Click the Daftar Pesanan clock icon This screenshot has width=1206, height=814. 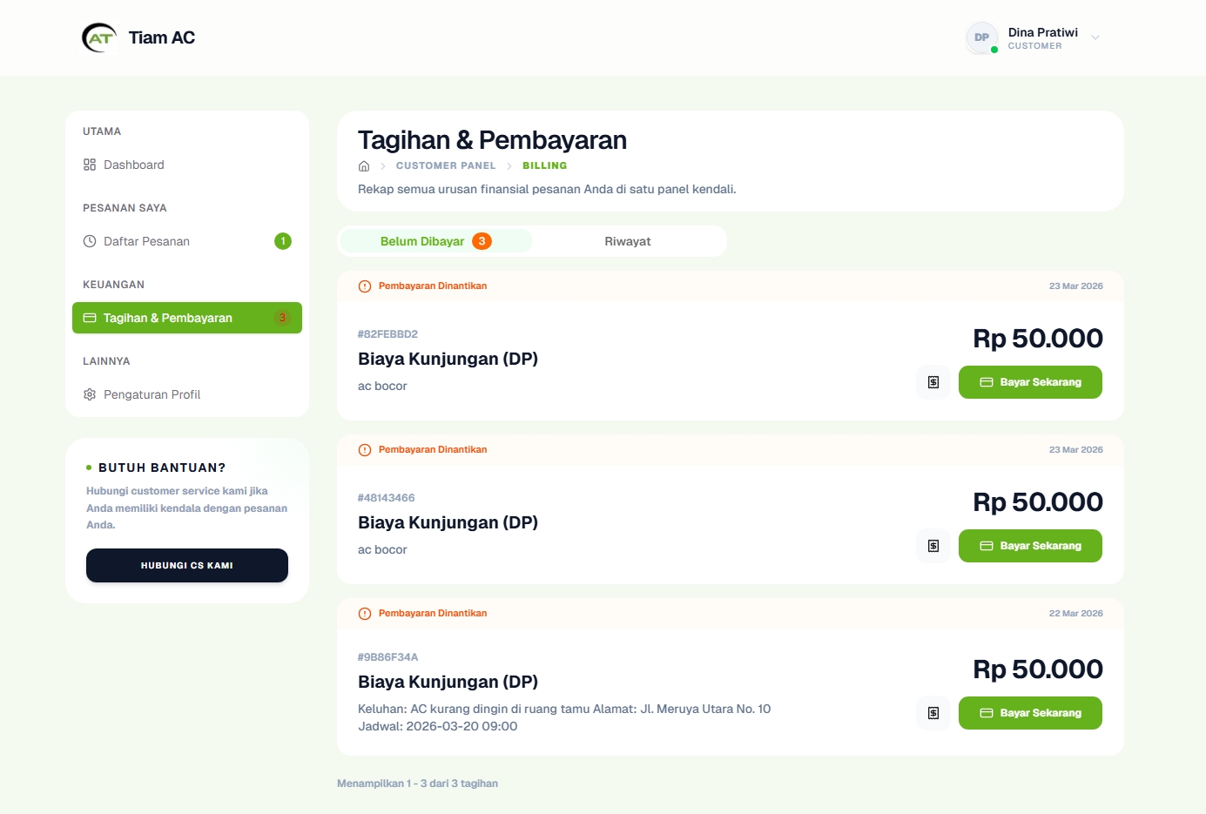(x=90, y=241)
